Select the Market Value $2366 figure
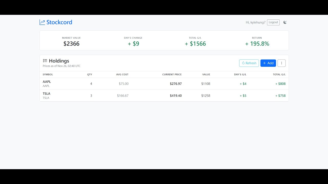 71,44
